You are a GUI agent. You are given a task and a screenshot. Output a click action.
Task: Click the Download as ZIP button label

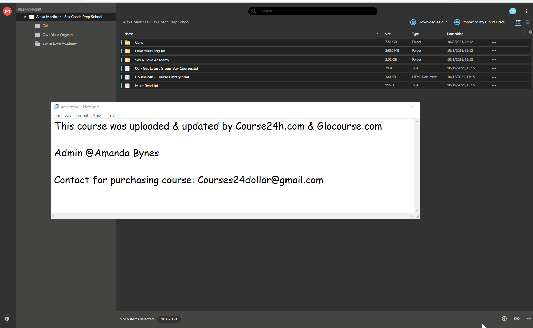432,22
